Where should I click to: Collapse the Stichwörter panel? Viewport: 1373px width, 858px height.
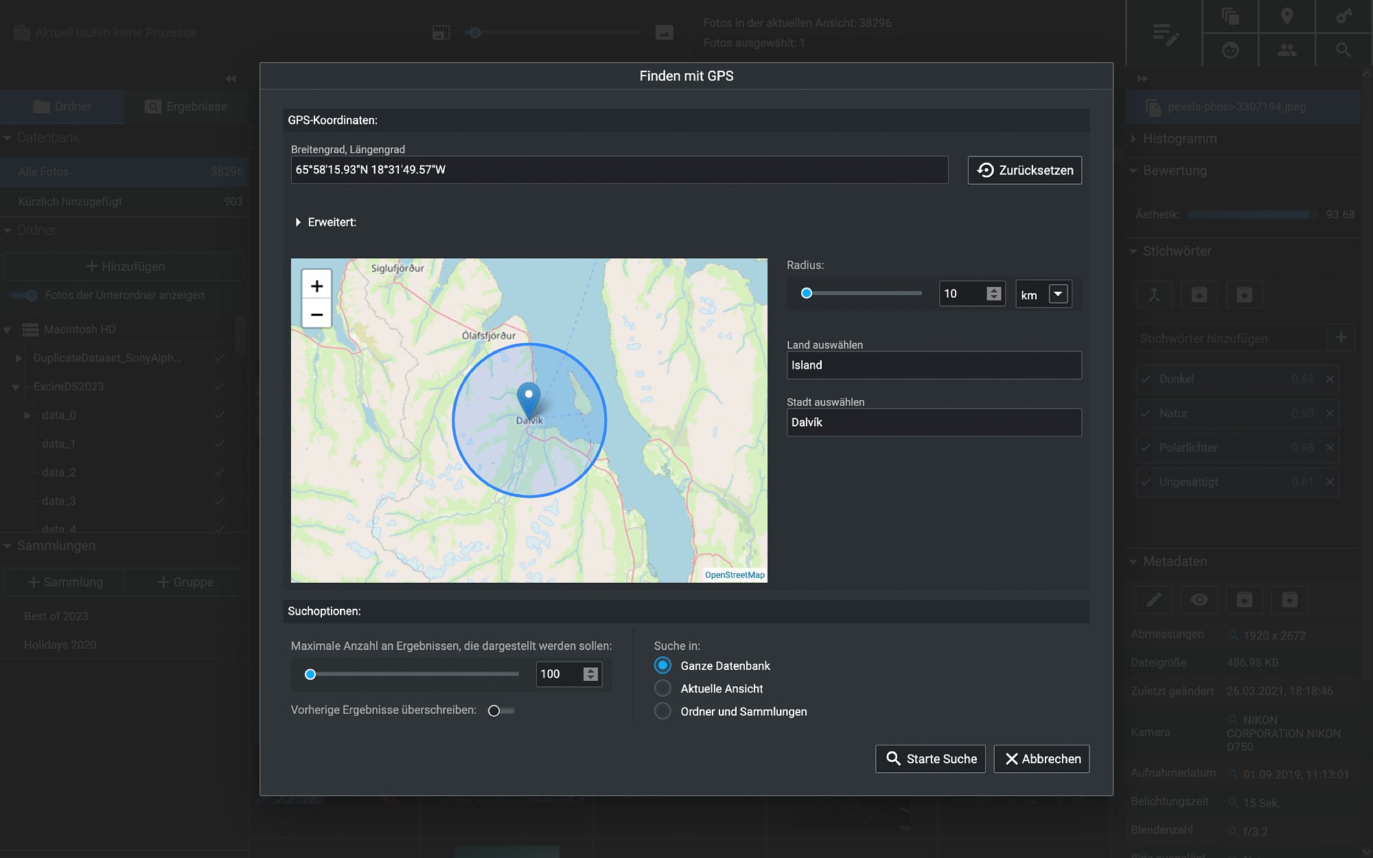1133,251
